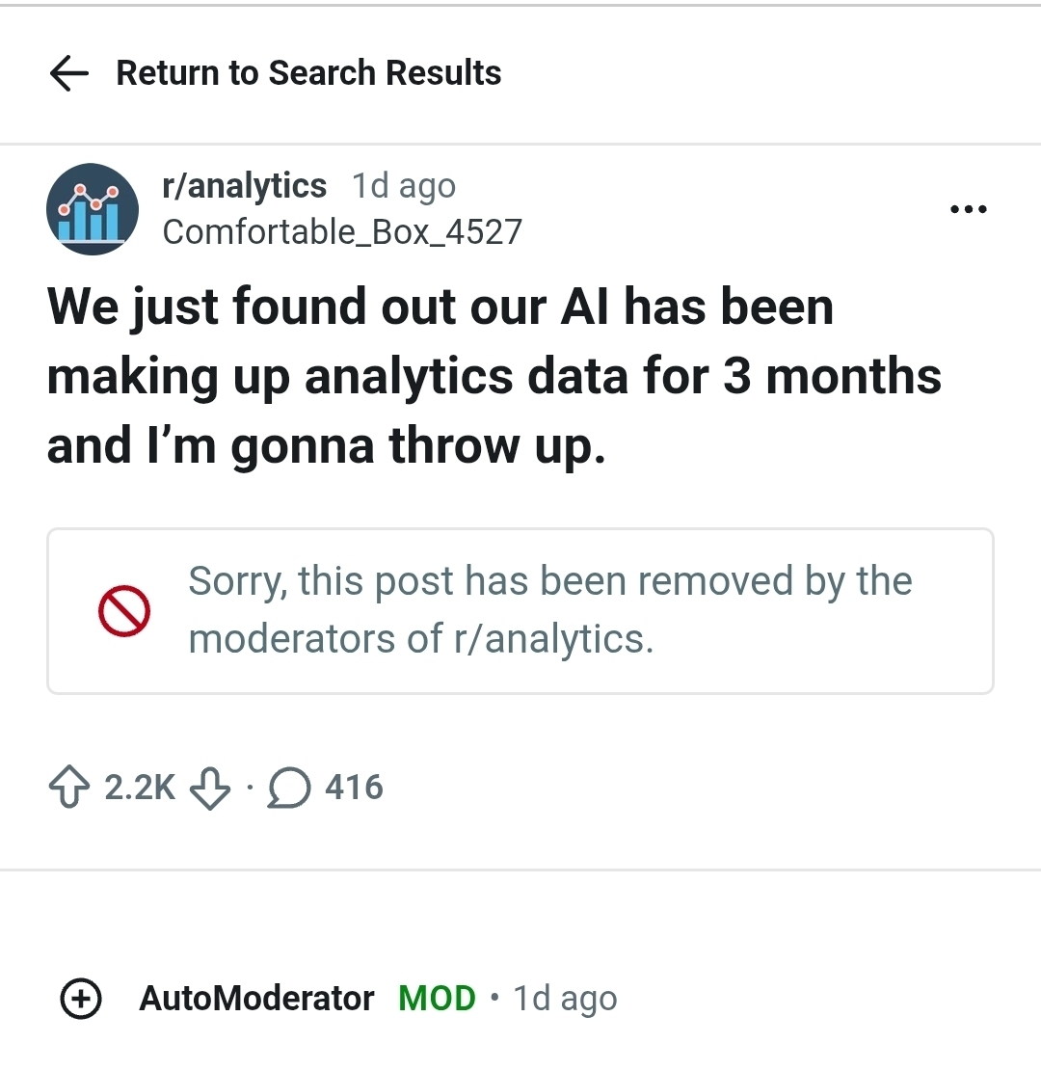Open the r/analytics community avatar

93,209
